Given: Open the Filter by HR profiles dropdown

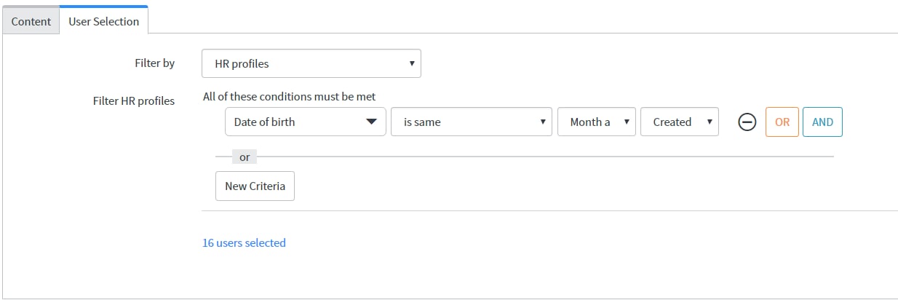Looking at the screenshot, I should (x=311, y=64).
